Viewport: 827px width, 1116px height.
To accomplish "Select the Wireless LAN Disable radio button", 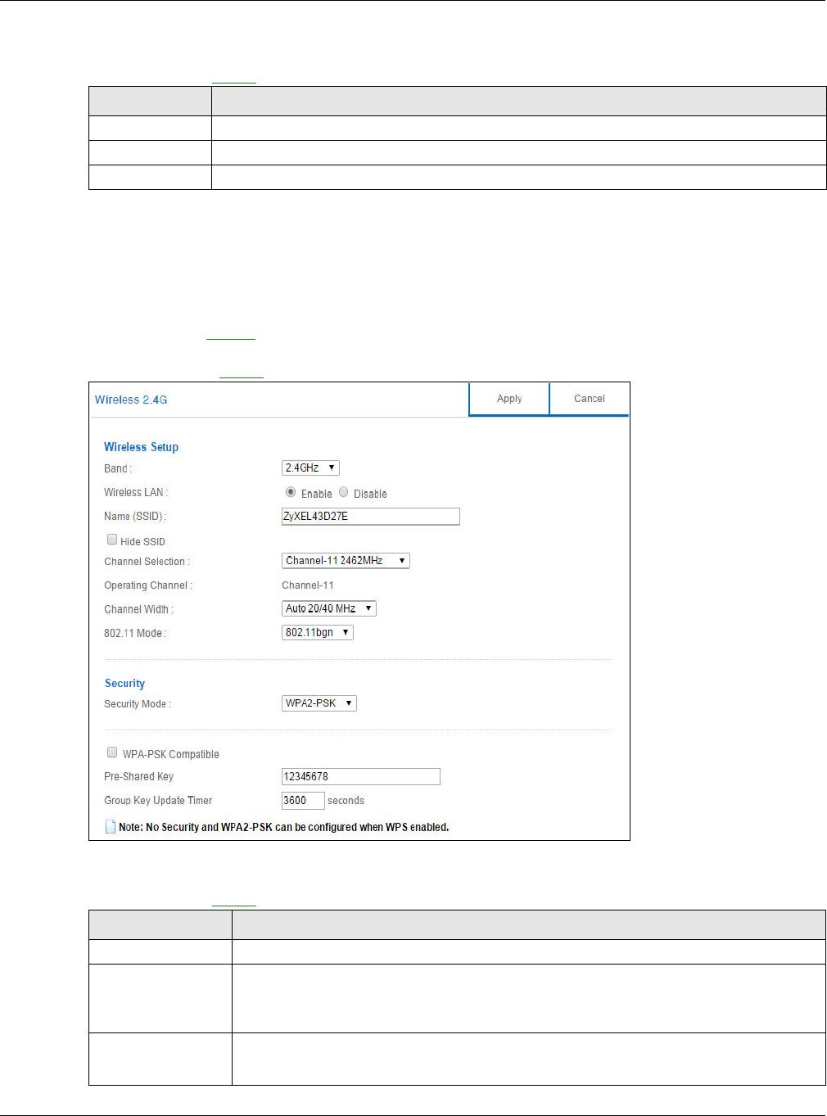I will 344,492.
